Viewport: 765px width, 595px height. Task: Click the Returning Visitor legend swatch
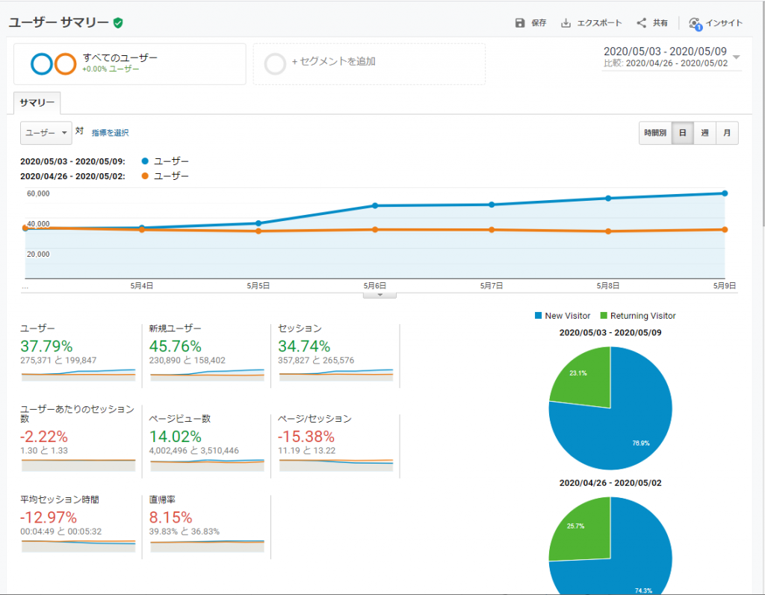(604, 316)
